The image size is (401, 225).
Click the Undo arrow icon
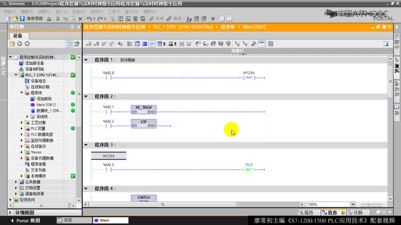[89, 19]
